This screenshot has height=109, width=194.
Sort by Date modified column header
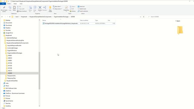point(84,20)
